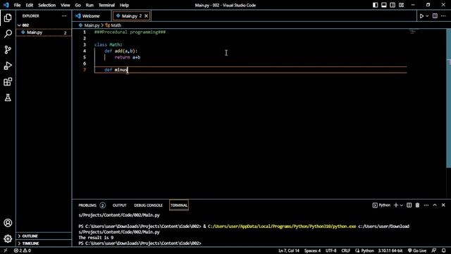The height and width of the screenshot is (254, 451).
Task: Toggle Secondary Side Bar layout button
Action: pos(393,5)
